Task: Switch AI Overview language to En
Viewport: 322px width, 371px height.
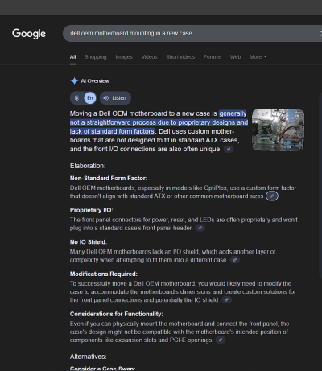Action: pos(90,98)
